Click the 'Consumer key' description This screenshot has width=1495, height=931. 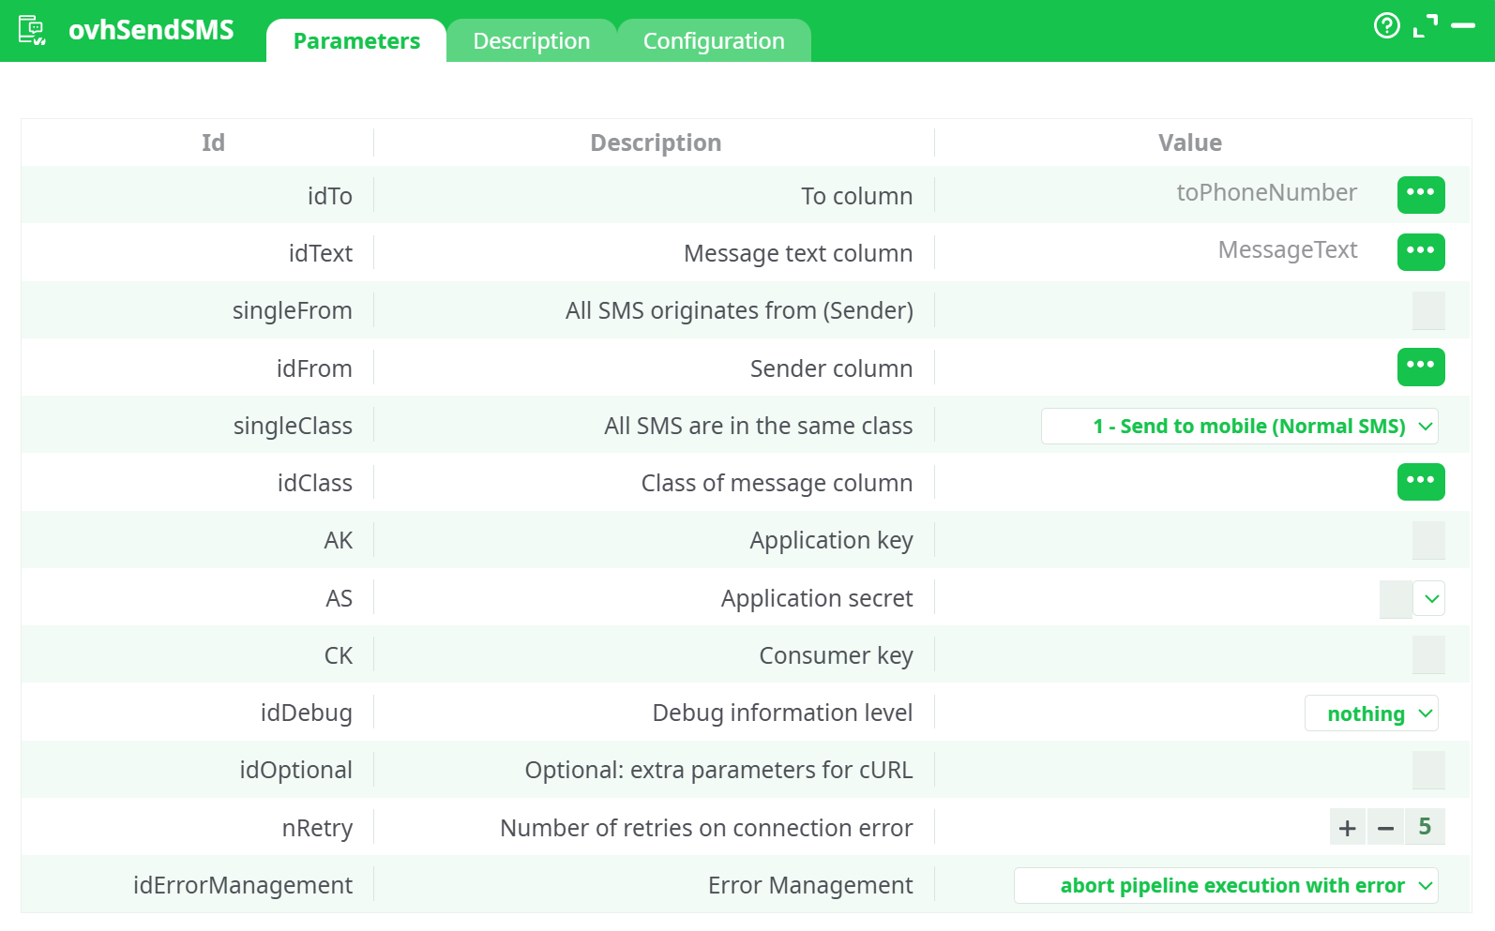coord(836,655)
